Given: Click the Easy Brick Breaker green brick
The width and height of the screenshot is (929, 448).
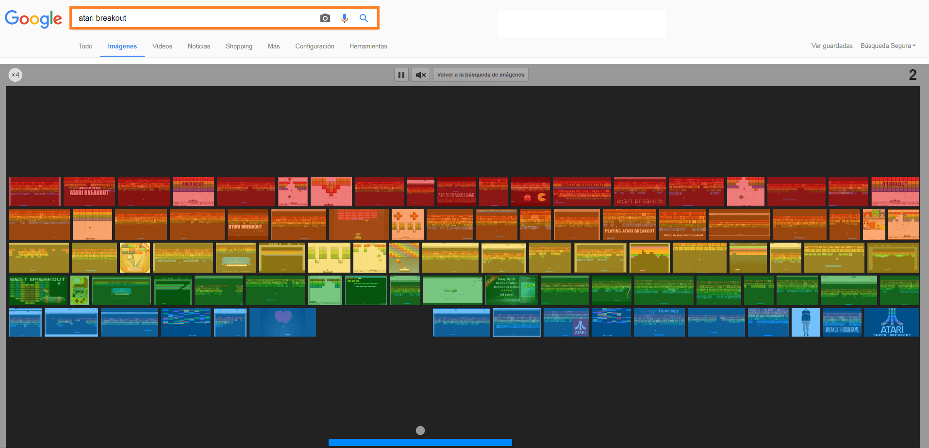Looking at the screenshot, I should [512, 290].
